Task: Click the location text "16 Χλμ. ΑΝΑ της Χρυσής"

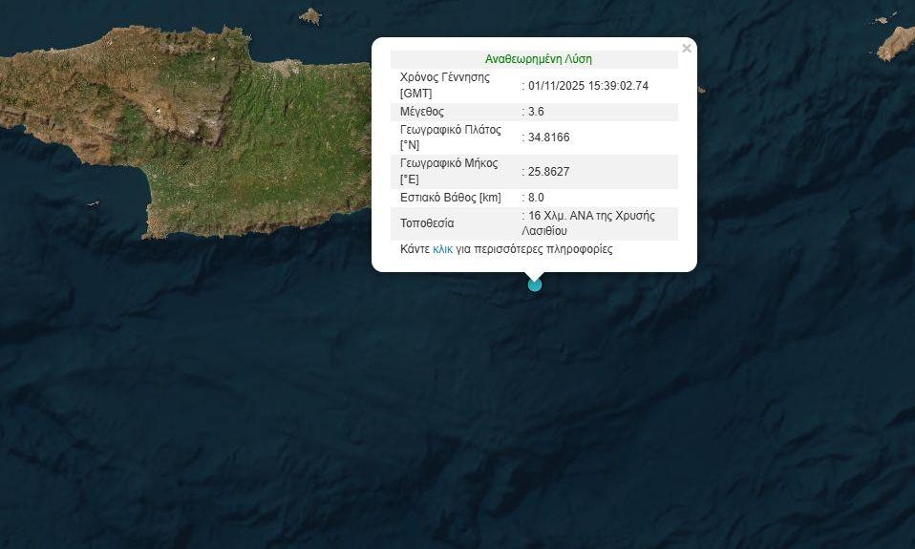Action: 591,216
